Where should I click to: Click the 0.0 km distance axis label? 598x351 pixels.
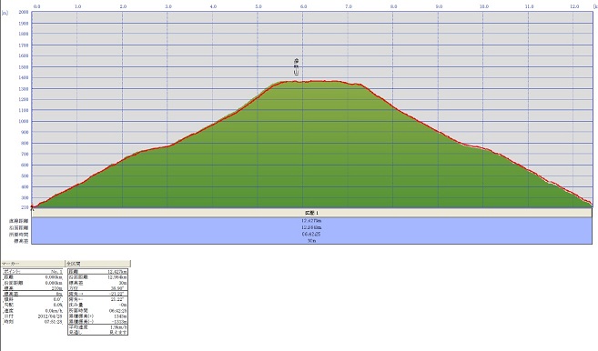click(36, 6)
